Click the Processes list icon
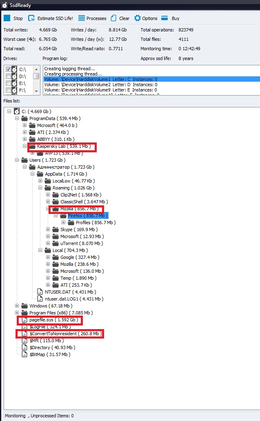Image resolution: width=260 pixels, height=421 pixels. pos(82,18)
